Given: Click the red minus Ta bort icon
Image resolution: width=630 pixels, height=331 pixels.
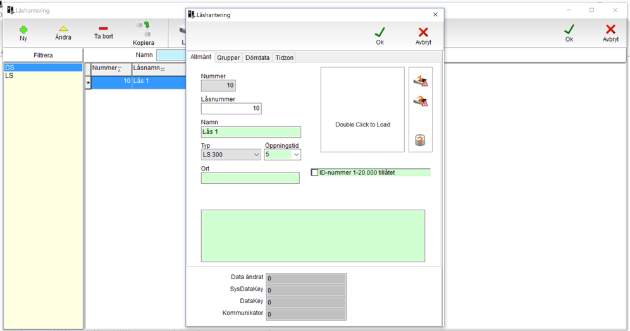Looking at the screenshot, I should click(x=103, y=28).
